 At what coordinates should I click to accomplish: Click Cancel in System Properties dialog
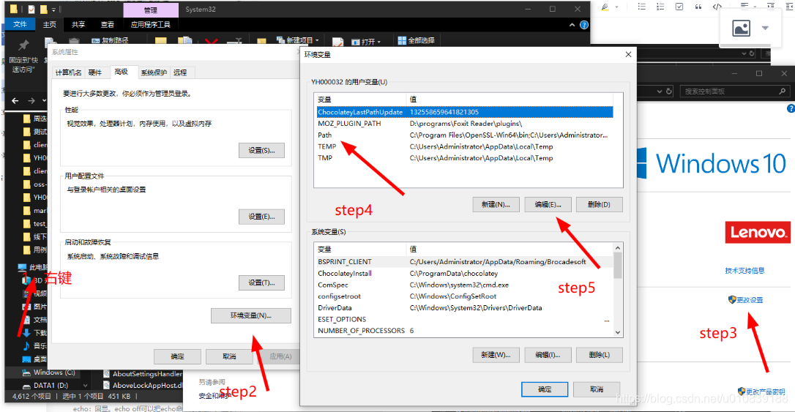coord(229,356)
